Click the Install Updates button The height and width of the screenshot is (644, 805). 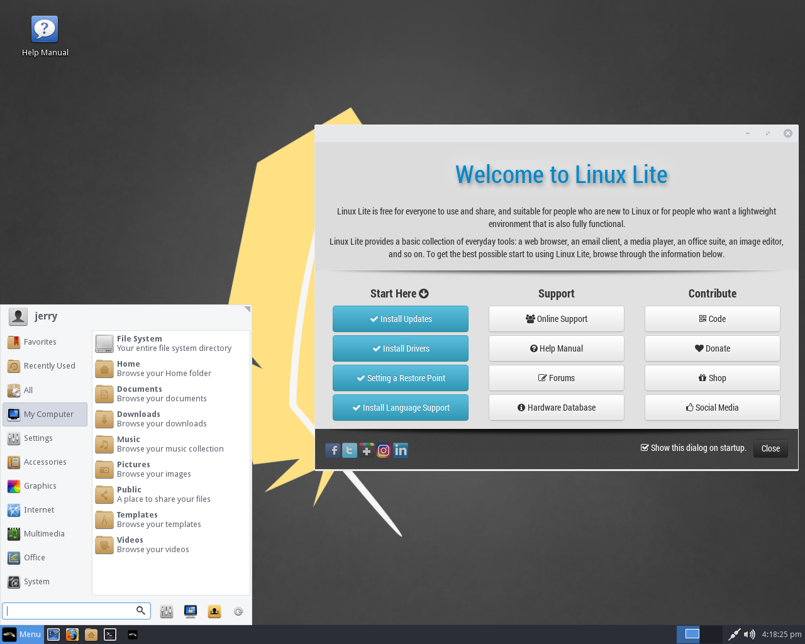401,319
